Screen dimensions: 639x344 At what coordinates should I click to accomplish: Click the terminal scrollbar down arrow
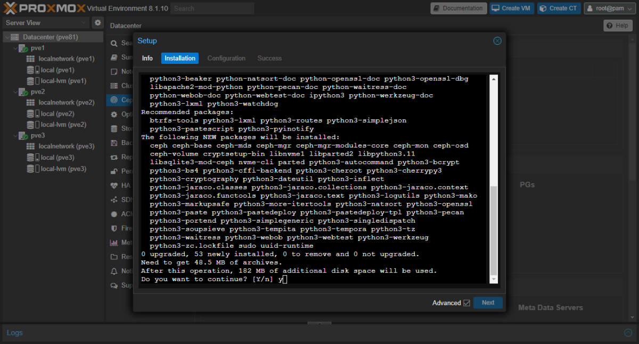point(493,280)
